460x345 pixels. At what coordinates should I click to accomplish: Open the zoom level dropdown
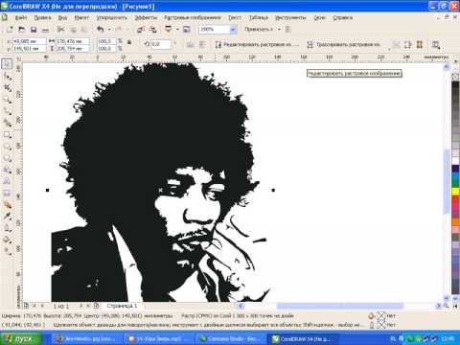click(x=234, y=30)
